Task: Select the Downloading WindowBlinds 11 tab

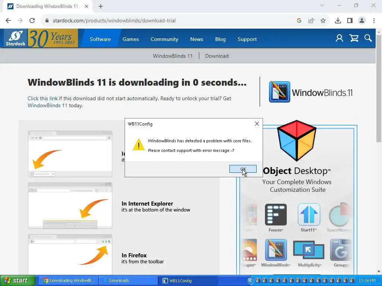Action: coord(47,6)
